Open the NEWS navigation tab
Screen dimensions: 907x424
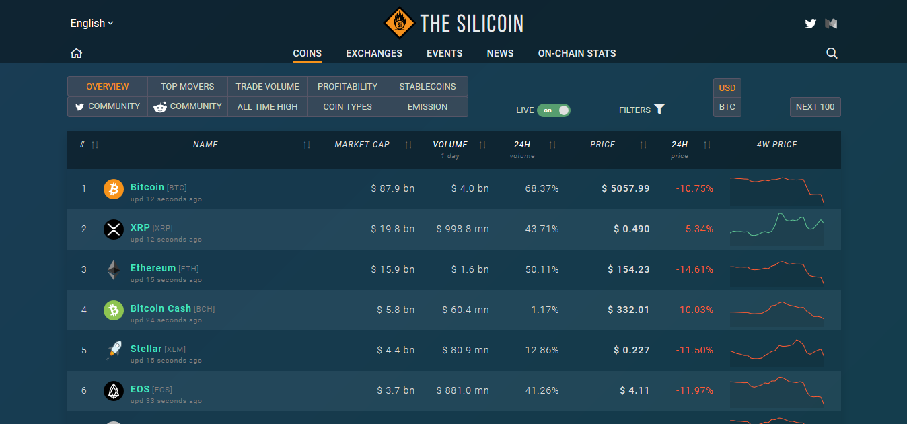pos(501,53)
